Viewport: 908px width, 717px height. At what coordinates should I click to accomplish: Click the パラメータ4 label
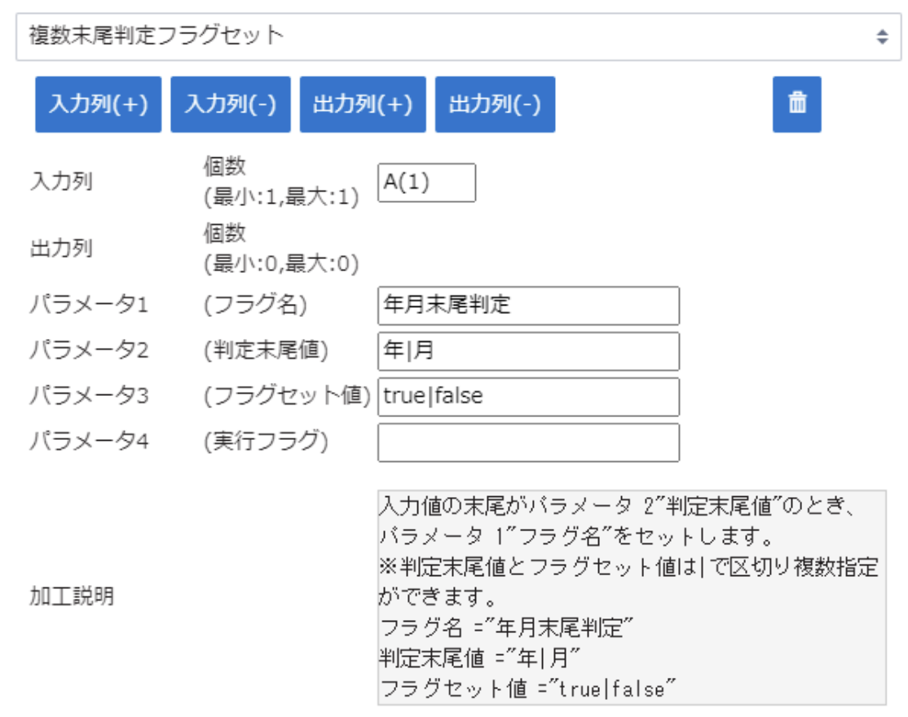tap(89, 442)
